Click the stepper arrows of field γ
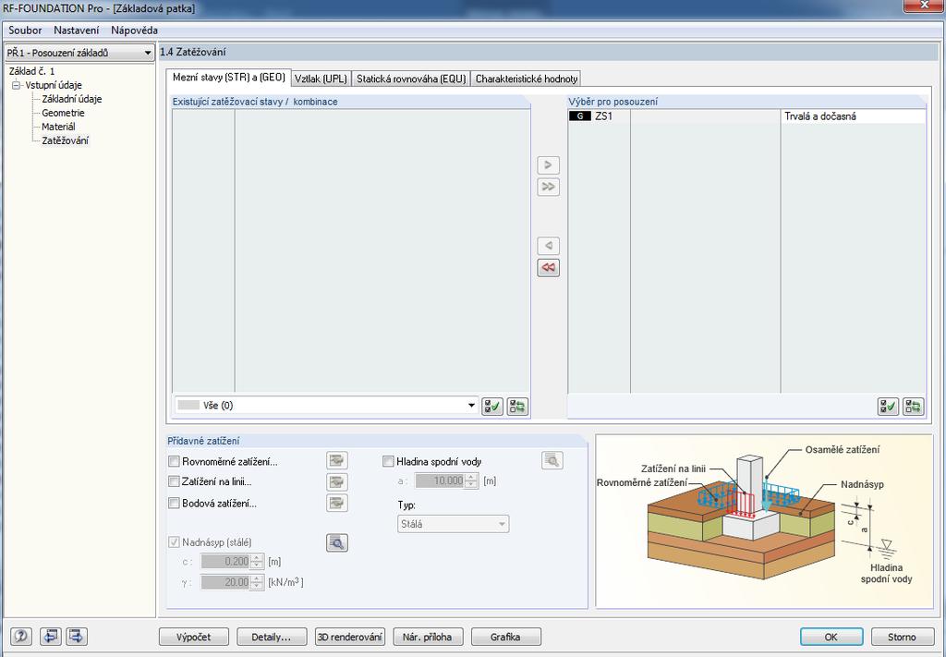The image size is (946, 657). point(257,582)
